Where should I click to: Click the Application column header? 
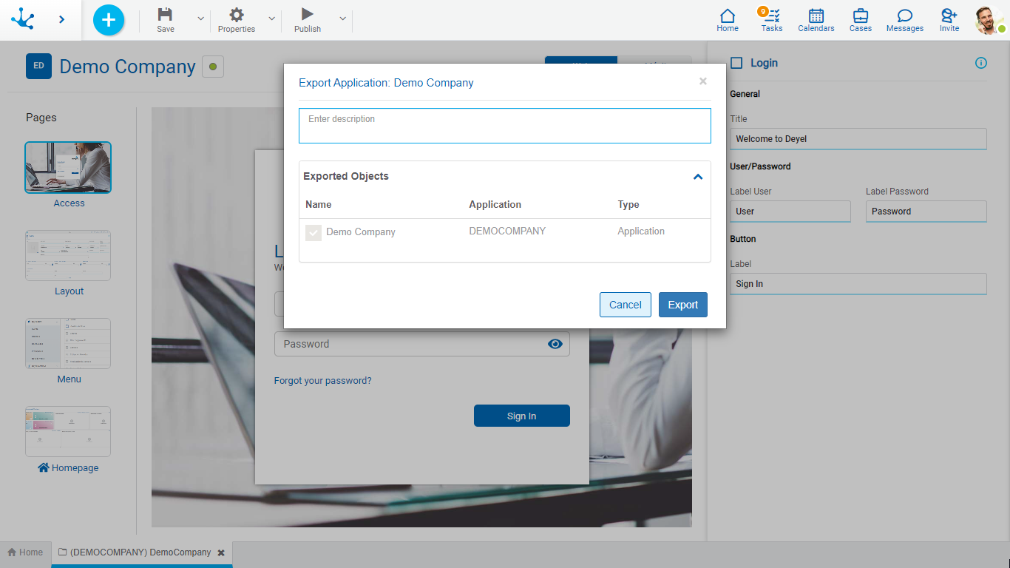[495, 204]
